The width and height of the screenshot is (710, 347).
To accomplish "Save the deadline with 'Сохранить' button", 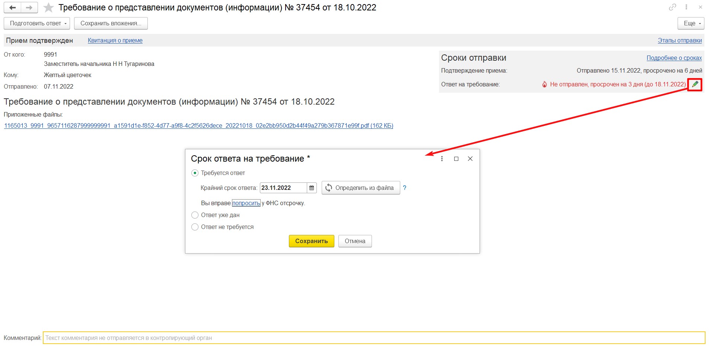I will pyautogui.click(x=312, y=241).
